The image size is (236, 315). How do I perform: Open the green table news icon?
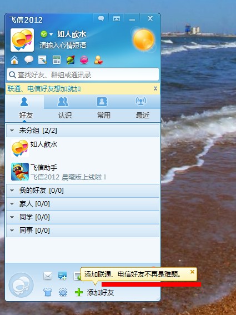(x=57, y=60)
